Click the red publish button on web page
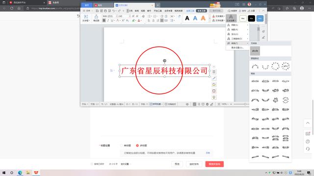This screenshot has width=314, height=176. pos(214,164)
